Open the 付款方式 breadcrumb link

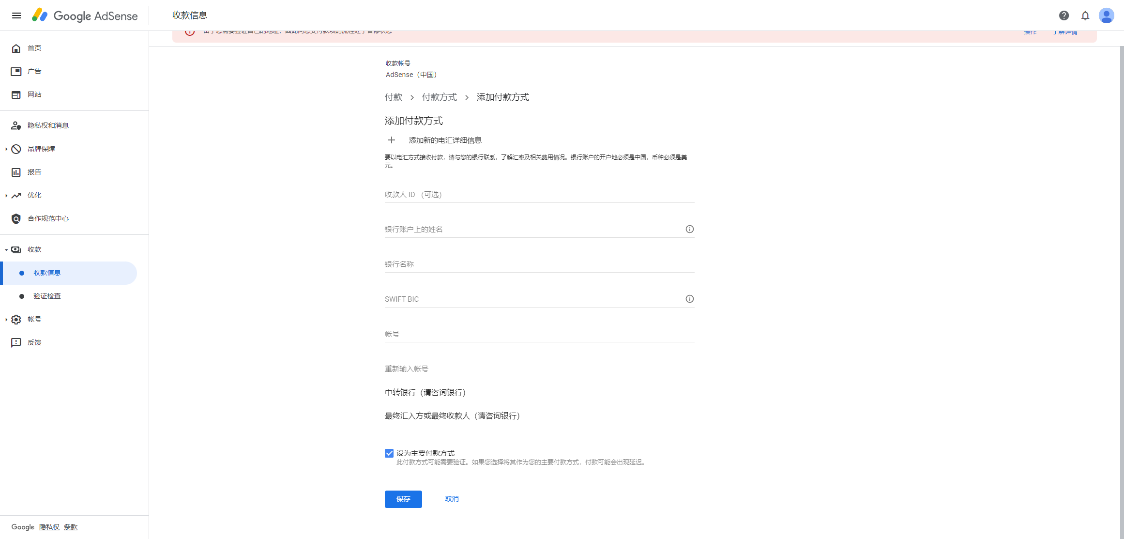[x=439, y=97]
